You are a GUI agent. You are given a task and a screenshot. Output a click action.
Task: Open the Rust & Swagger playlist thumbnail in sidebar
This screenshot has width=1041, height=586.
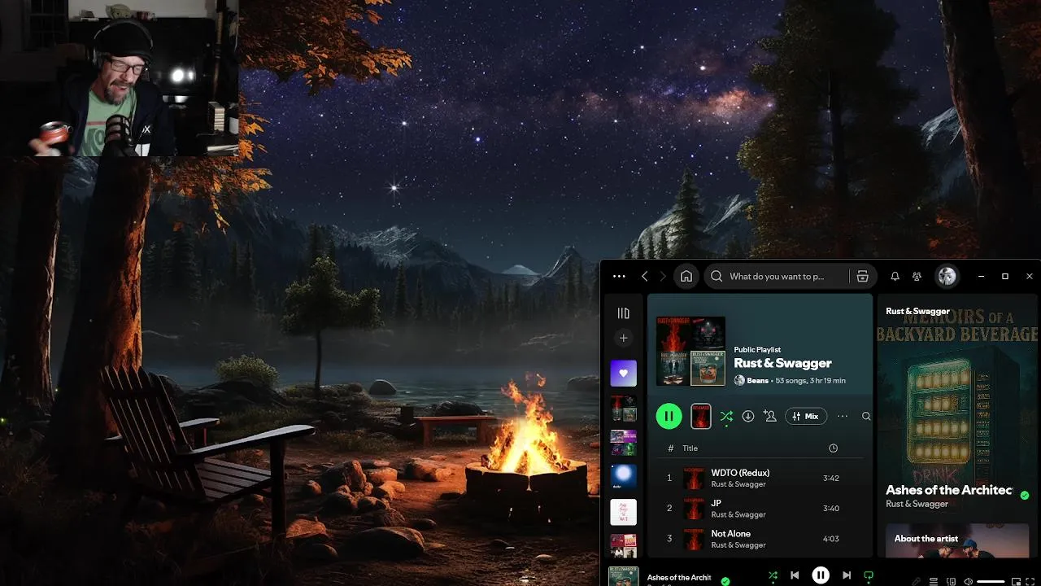click(623, 409)
